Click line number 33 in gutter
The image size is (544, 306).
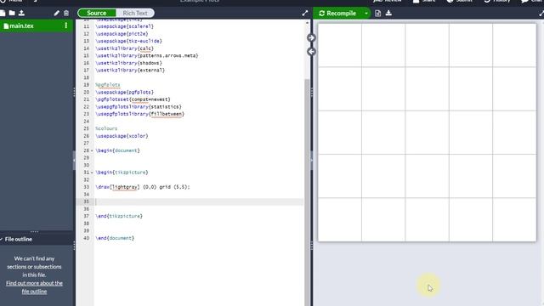(x=87, y=187)
